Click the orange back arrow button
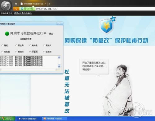Image resolution: width=155 pixels, height=121 pixels. pos(16,9)
